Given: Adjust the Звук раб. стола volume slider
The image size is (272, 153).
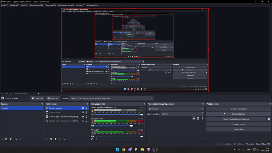Looking at the screenshot, I should point(119,126).
